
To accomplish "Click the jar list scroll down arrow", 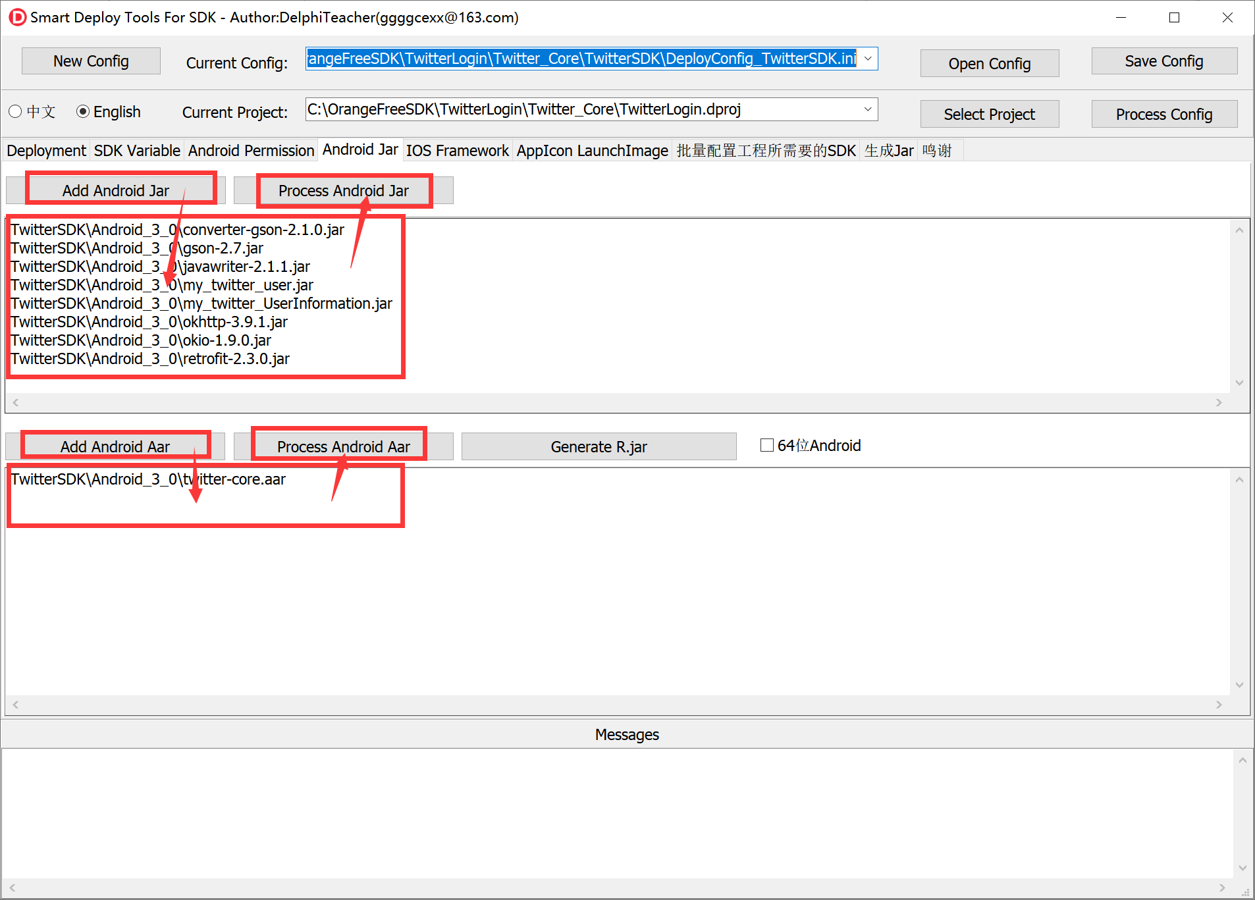I will (1239, 383).
